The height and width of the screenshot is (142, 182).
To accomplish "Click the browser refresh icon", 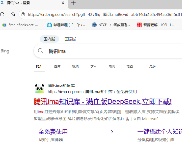I will (x=3, y=14).
